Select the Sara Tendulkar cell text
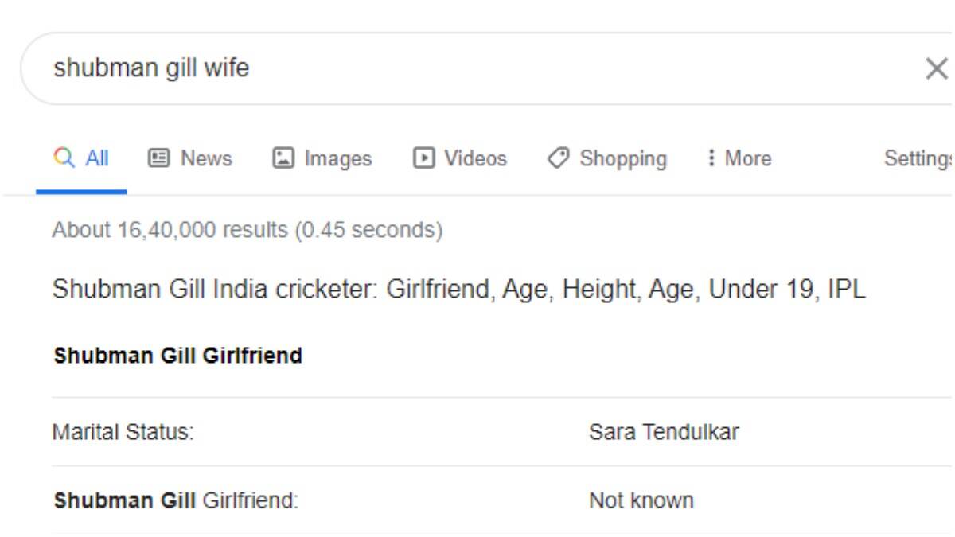The width and height of the screenshot is (955, 537). click(x=664, y=432)
